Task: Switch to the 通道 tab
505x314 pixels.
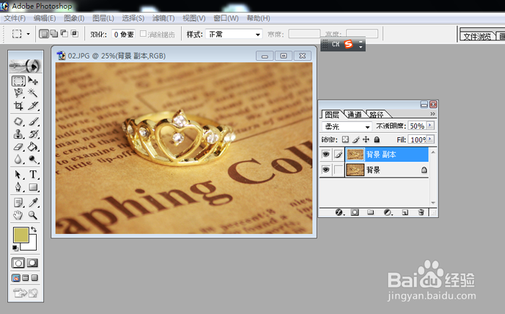Action: tap(354, 115)
